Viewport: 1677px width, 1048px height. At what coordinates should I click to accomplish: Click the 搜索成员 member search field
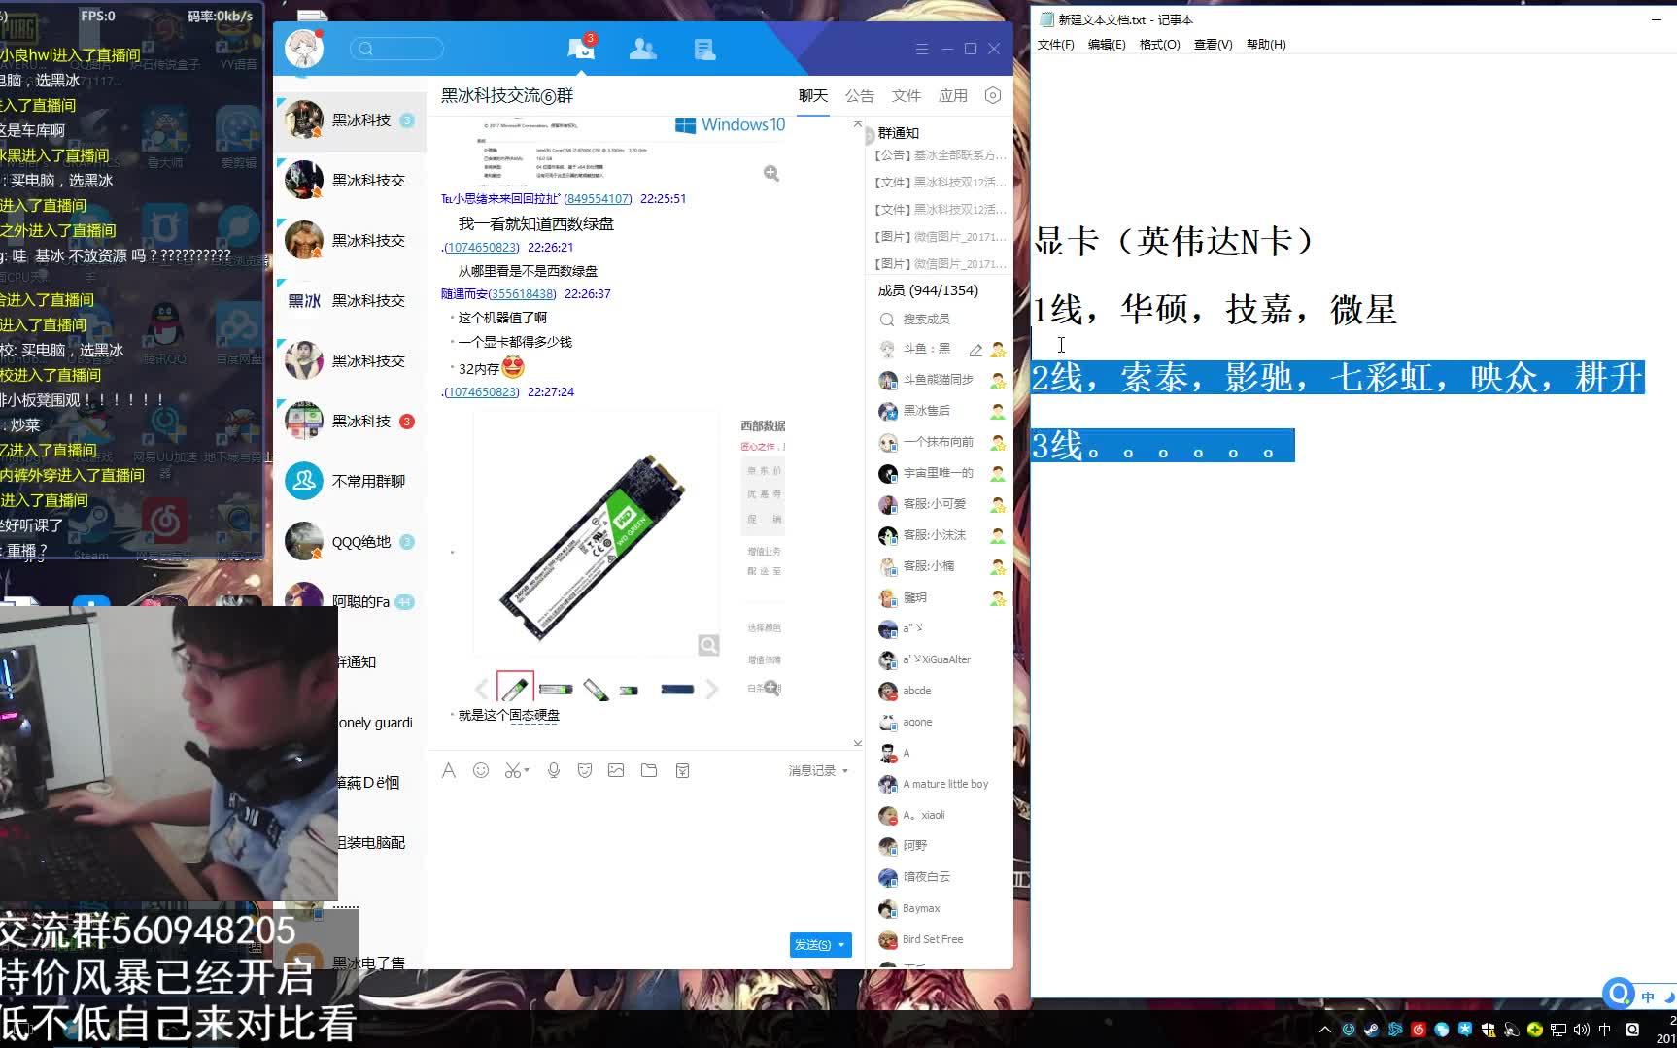(927, 320)
